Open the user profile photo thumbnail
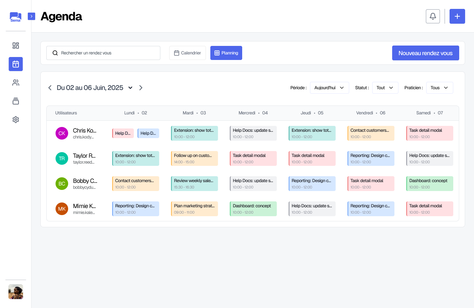 pos(16,292)
